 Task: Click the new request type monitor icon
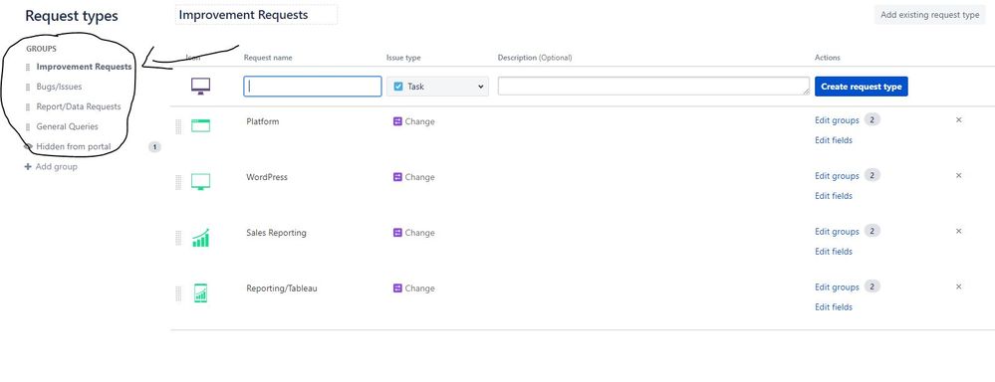200,87
